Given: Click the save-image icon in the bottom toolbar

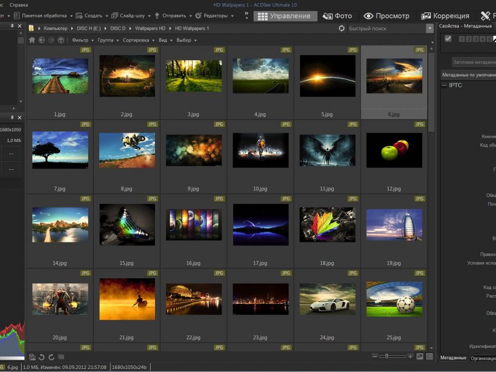Looking at the screenshot, I should point(32,357).
